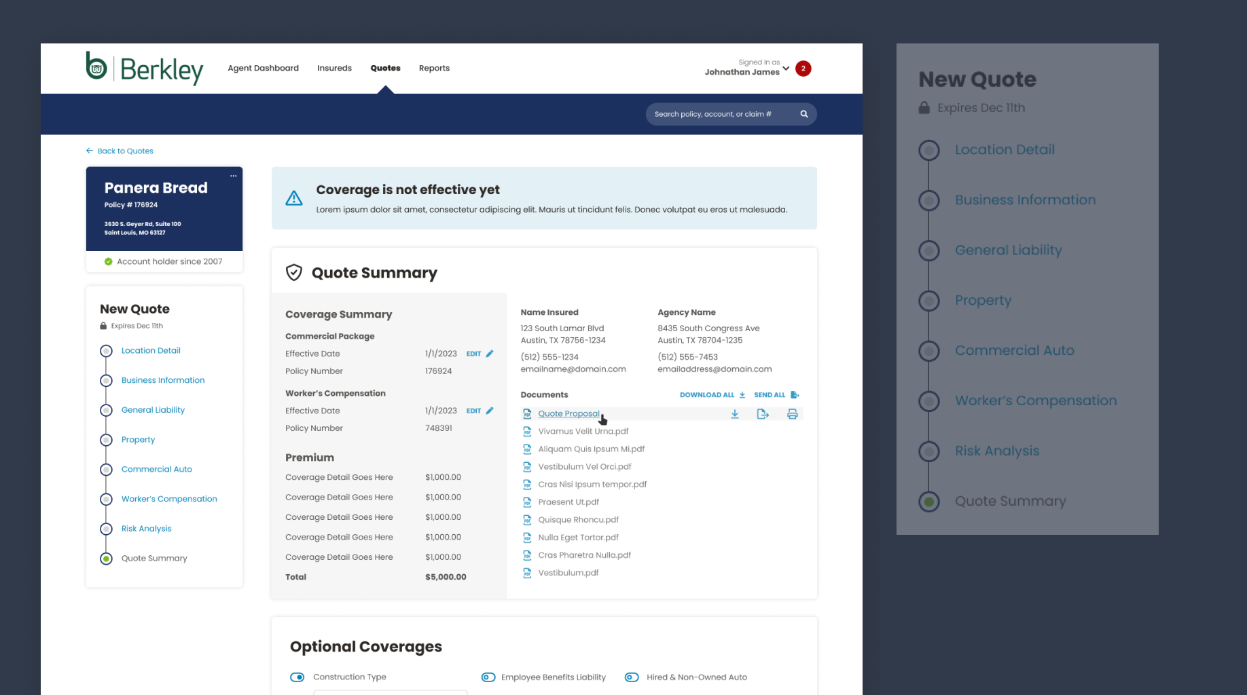Click the Berkley logo
The image size is (1247, 695).
point(144,69)
